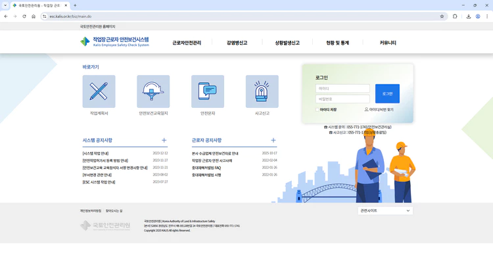The width and height of the screenshot is (493, 265).
Task: Open the 안전문자 phone message icon
Action: click(208, 91)
